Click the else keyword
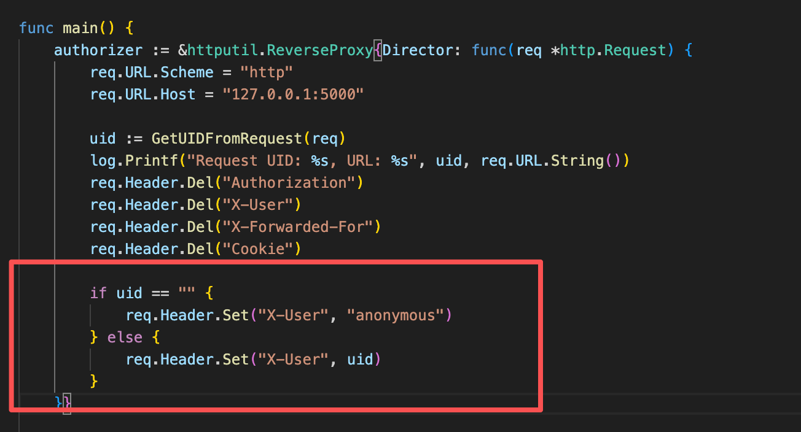The width and height of the screenshot is (801, 432). click(125, 337)
